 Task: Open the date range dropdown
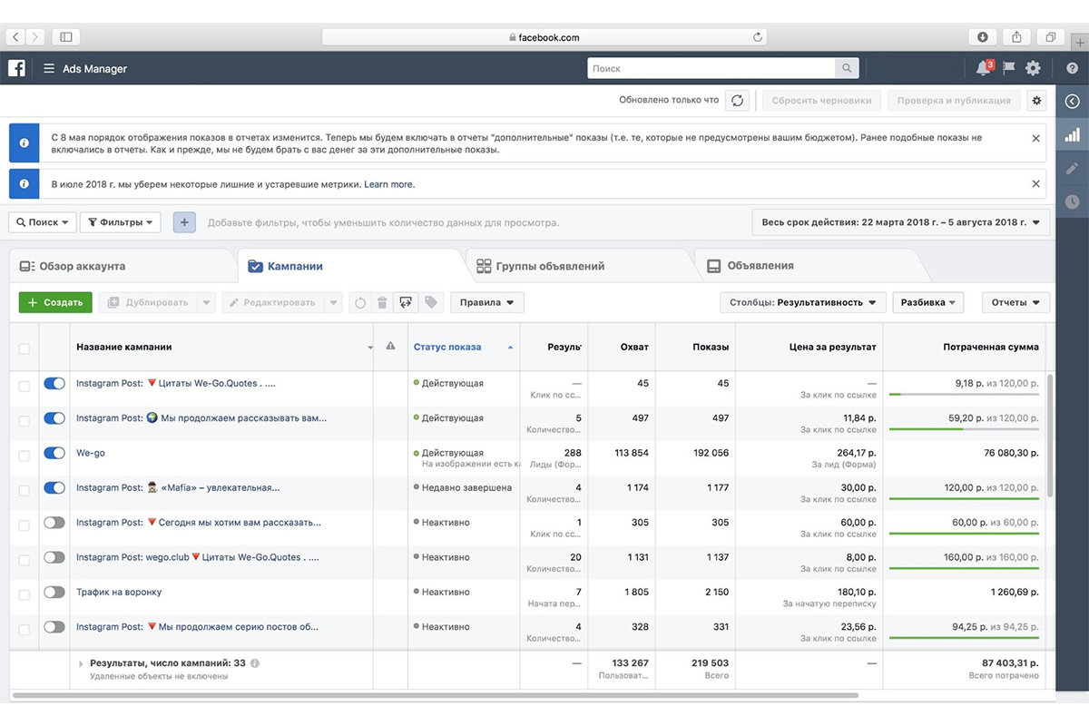click(900, 222)
